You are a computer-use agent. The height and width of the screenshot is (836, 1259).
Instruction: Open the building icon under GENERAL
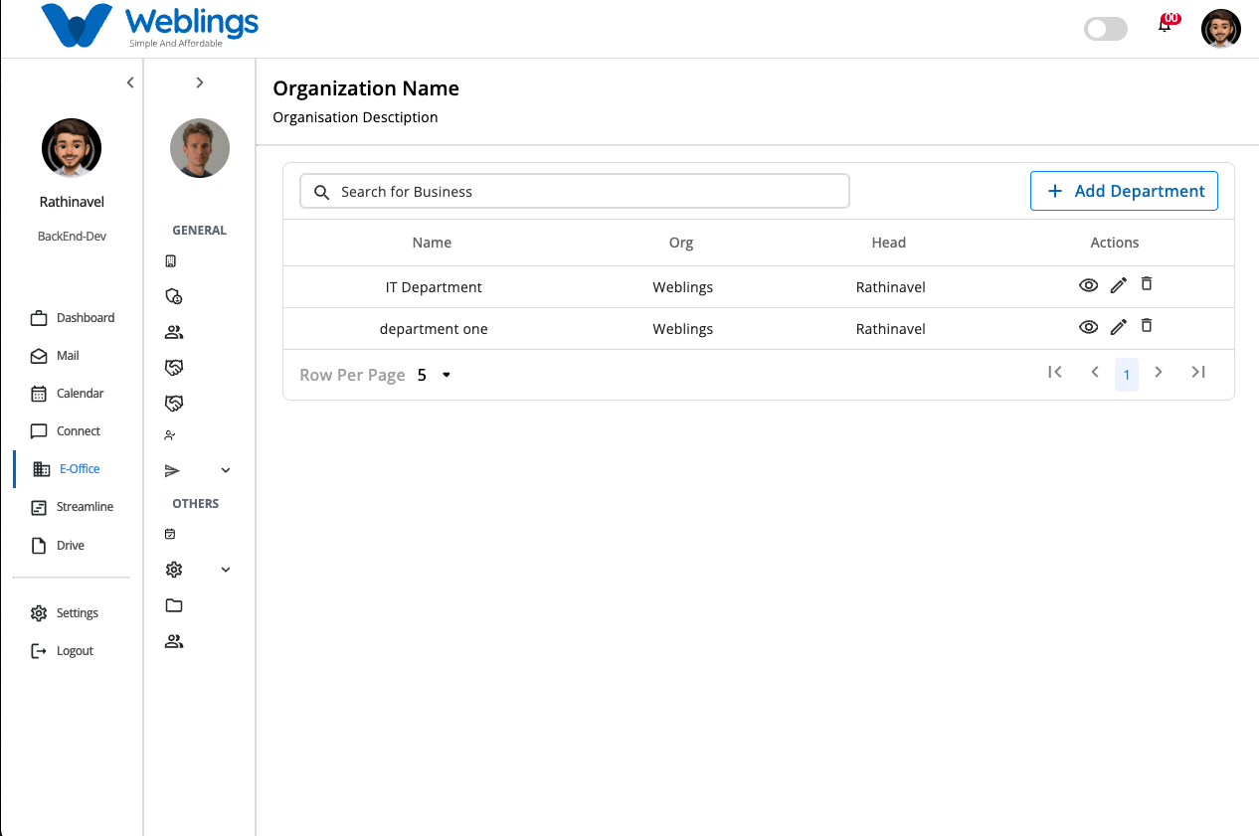coord(170,261)
